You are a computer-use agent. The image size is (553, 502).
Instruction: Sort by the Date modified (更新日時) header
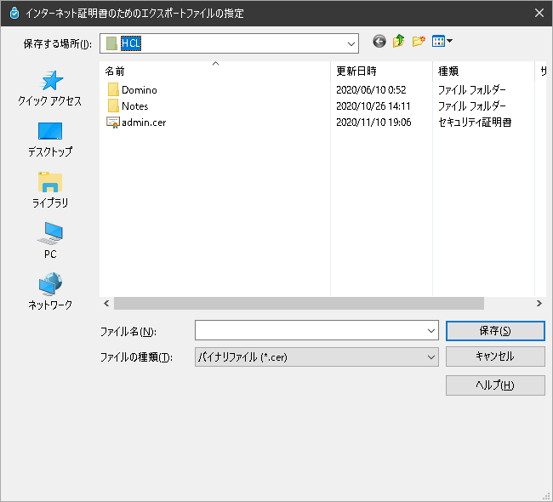[x=381, y=71]
